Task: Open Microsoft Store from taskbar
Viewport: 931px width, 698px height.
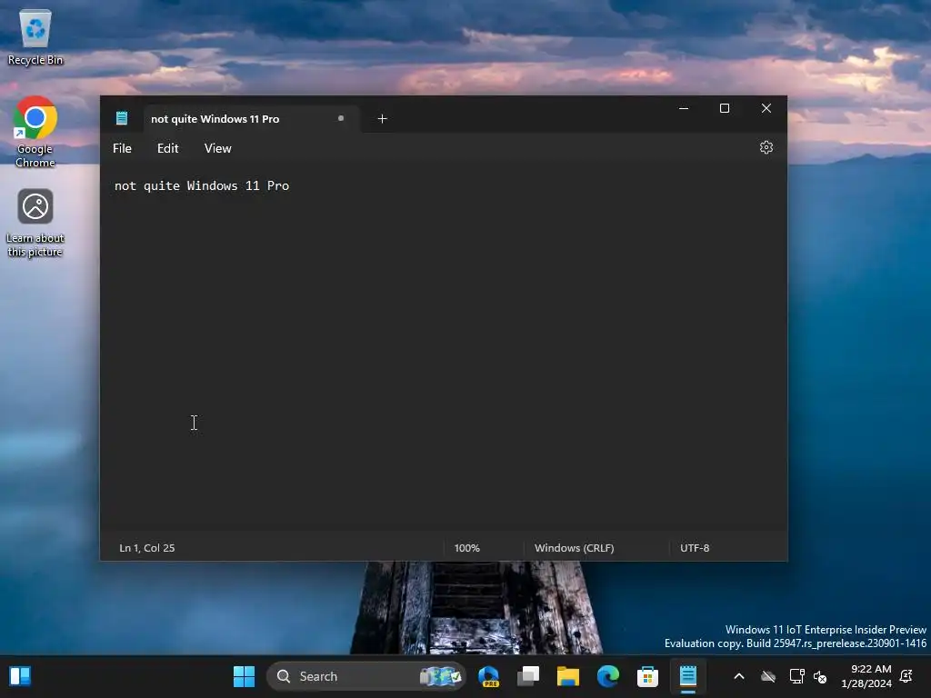Action: pos(647,676)
